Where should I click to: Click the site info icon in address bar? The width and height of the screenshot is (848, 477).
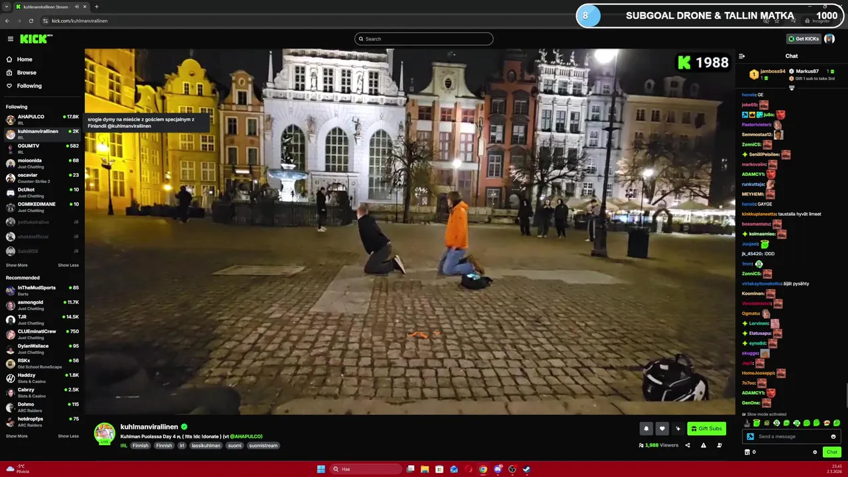[45, 21]
